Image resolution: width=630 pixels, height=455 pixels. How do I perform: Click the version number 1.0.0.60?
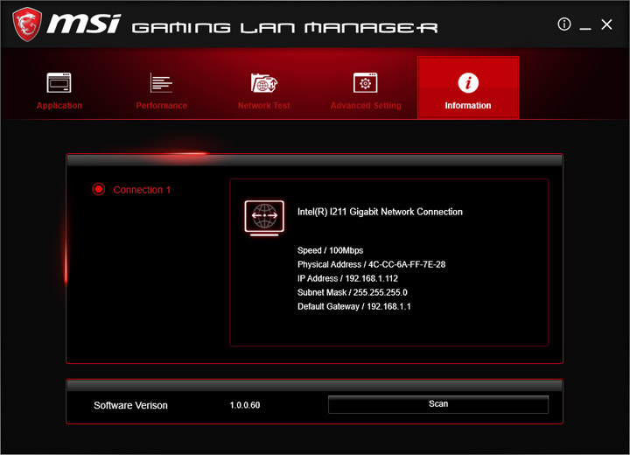245,405
